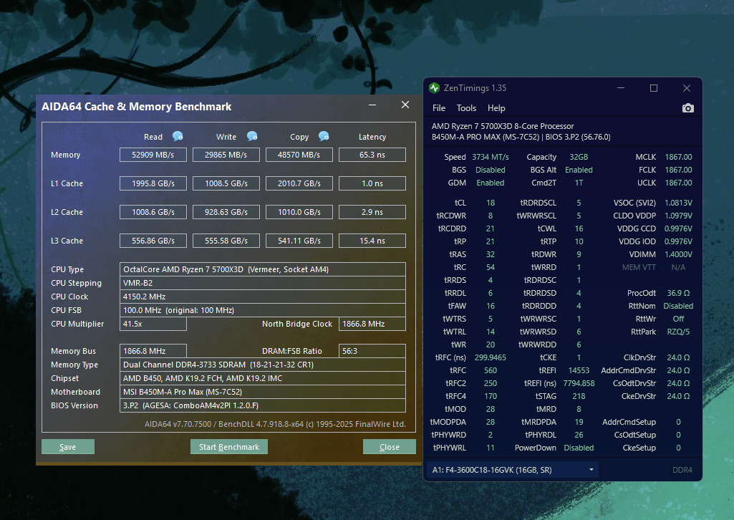Click the L3 Cache Copy 541.11 GB/s field
Image resolution: width=734 pixels, height=520 pixels.
(x=299, y=241)
